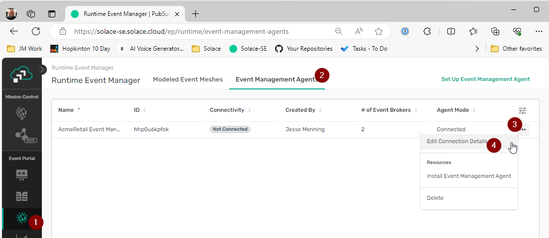Select Edit Connection Details menu item

pos(456,141)
